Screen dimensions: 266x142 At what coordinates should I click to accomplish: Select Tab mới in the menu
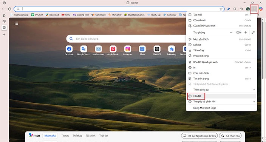coord(221,15)
